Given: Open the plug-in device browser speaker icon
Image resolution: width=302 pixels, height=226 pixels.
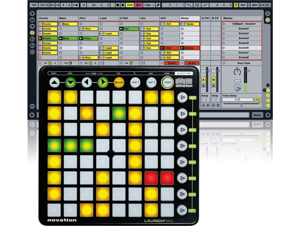Looking at the screenshot, I should tap(33, 26).
